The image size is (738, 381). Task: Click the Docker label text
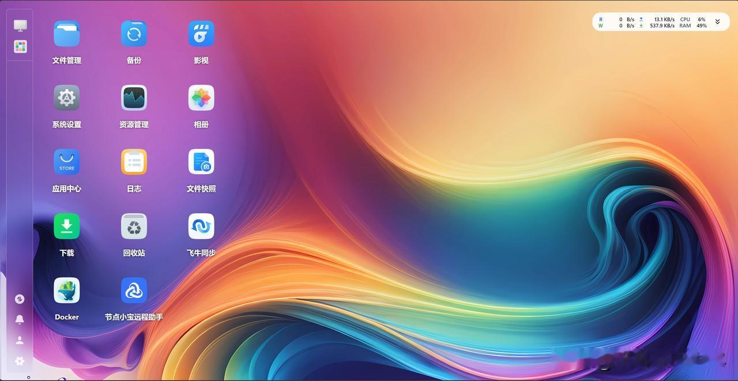(x=67, y=317)
